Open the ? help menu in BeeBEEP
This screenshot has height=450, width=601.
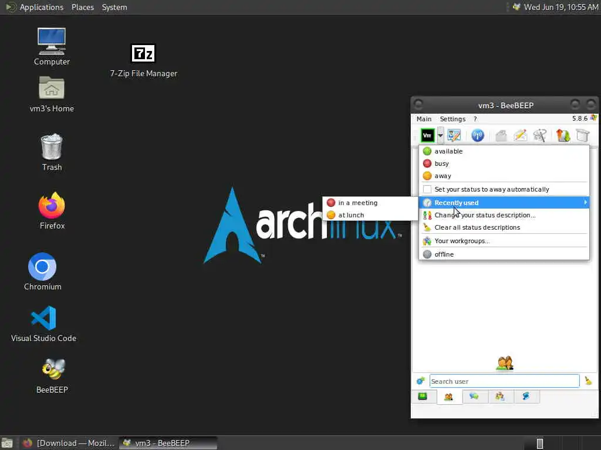(475, 118)
